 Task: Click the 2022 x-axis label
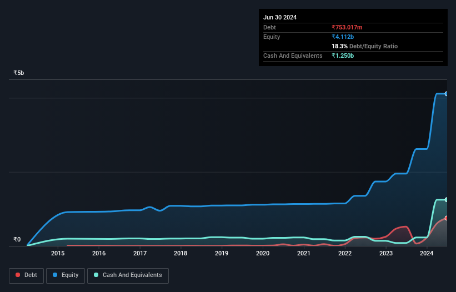(x=345, y=253)
